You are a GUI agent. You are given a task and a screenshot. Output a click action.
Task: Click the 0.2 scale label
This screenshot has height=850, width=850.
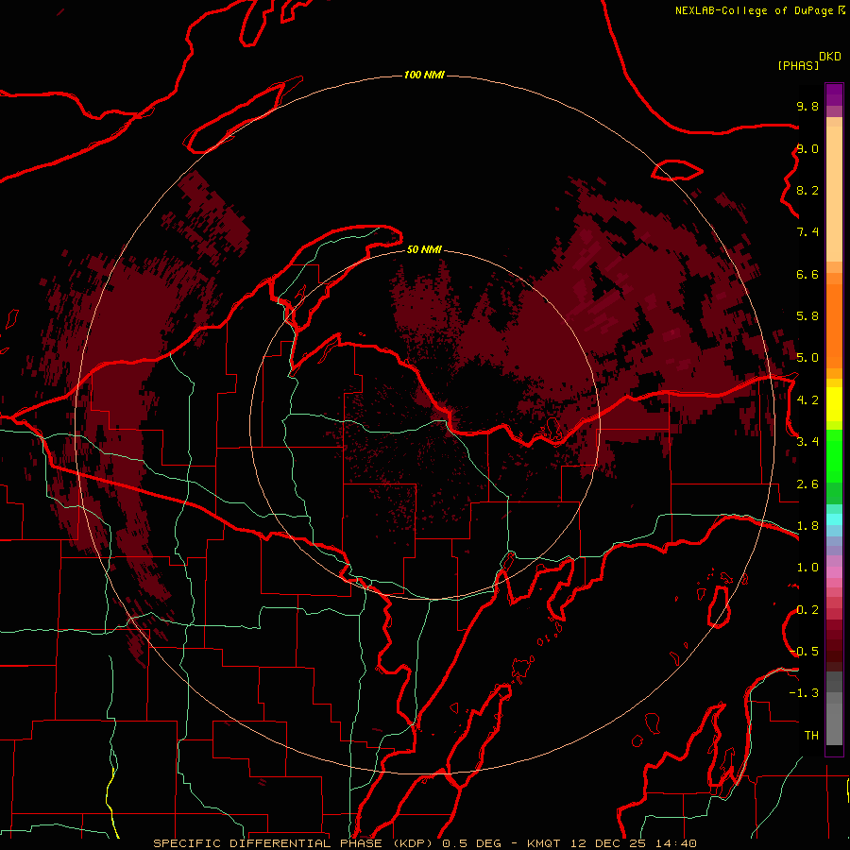[x=807, y=610]
